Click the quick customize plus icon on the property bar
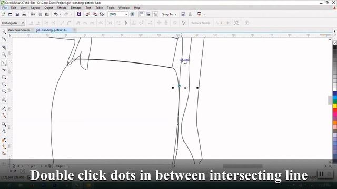The height and width of the screenshot is (189, 337). coord(247,23)
